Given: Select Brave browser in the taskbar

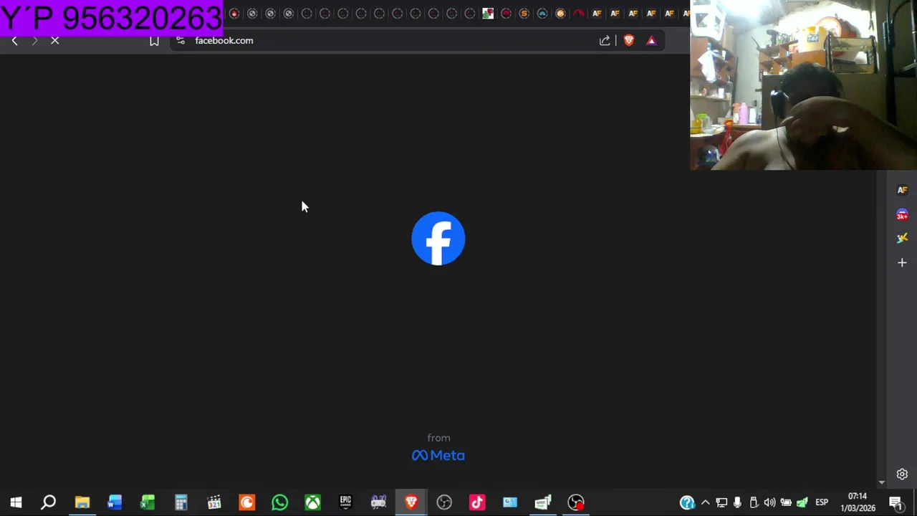Looking at the screenshot, I should (411, 502).
